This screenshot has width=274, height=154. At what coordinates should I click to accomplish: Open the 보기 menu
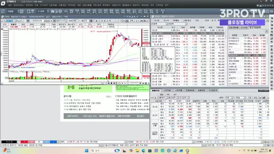pos(167,5)
